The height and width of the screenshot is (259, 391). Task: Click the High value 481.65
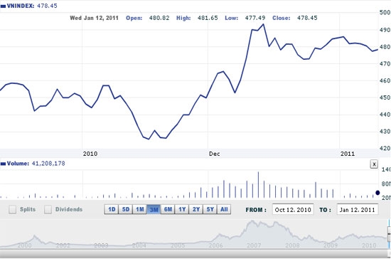pyautogui.click(x=208, y=18)
